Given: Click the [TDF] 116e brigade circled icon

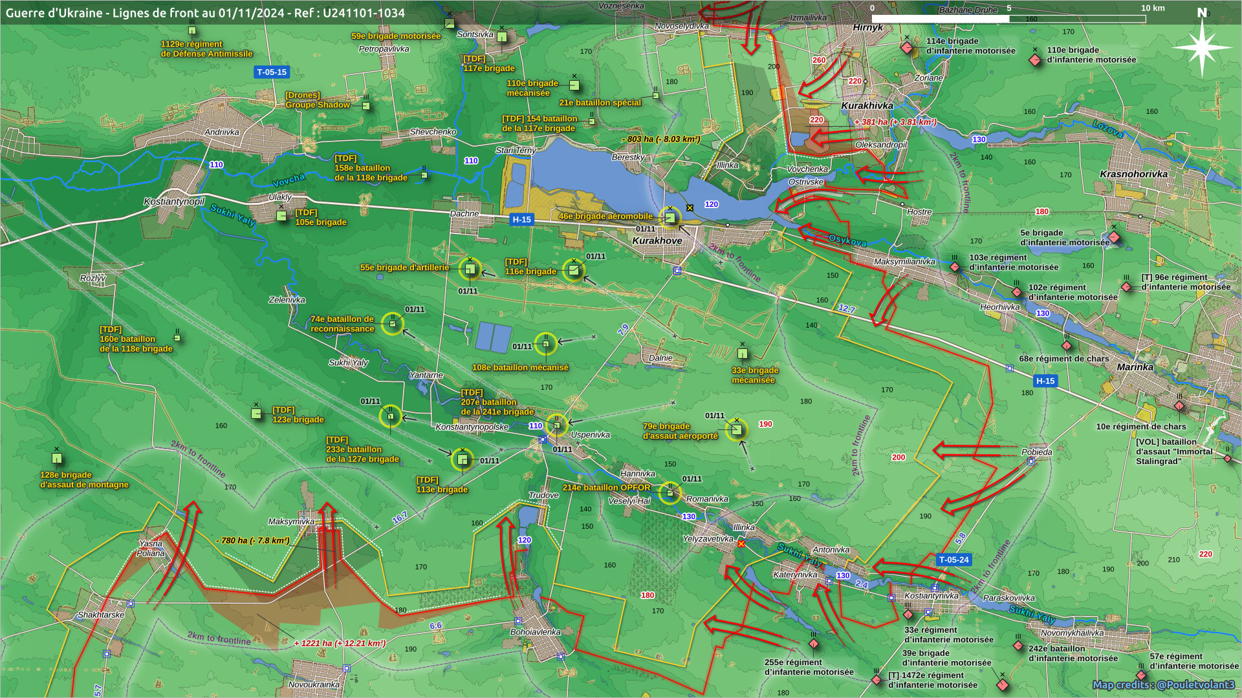Looking at the screenshot, I should pyautogui.click(x=573, y=270).
